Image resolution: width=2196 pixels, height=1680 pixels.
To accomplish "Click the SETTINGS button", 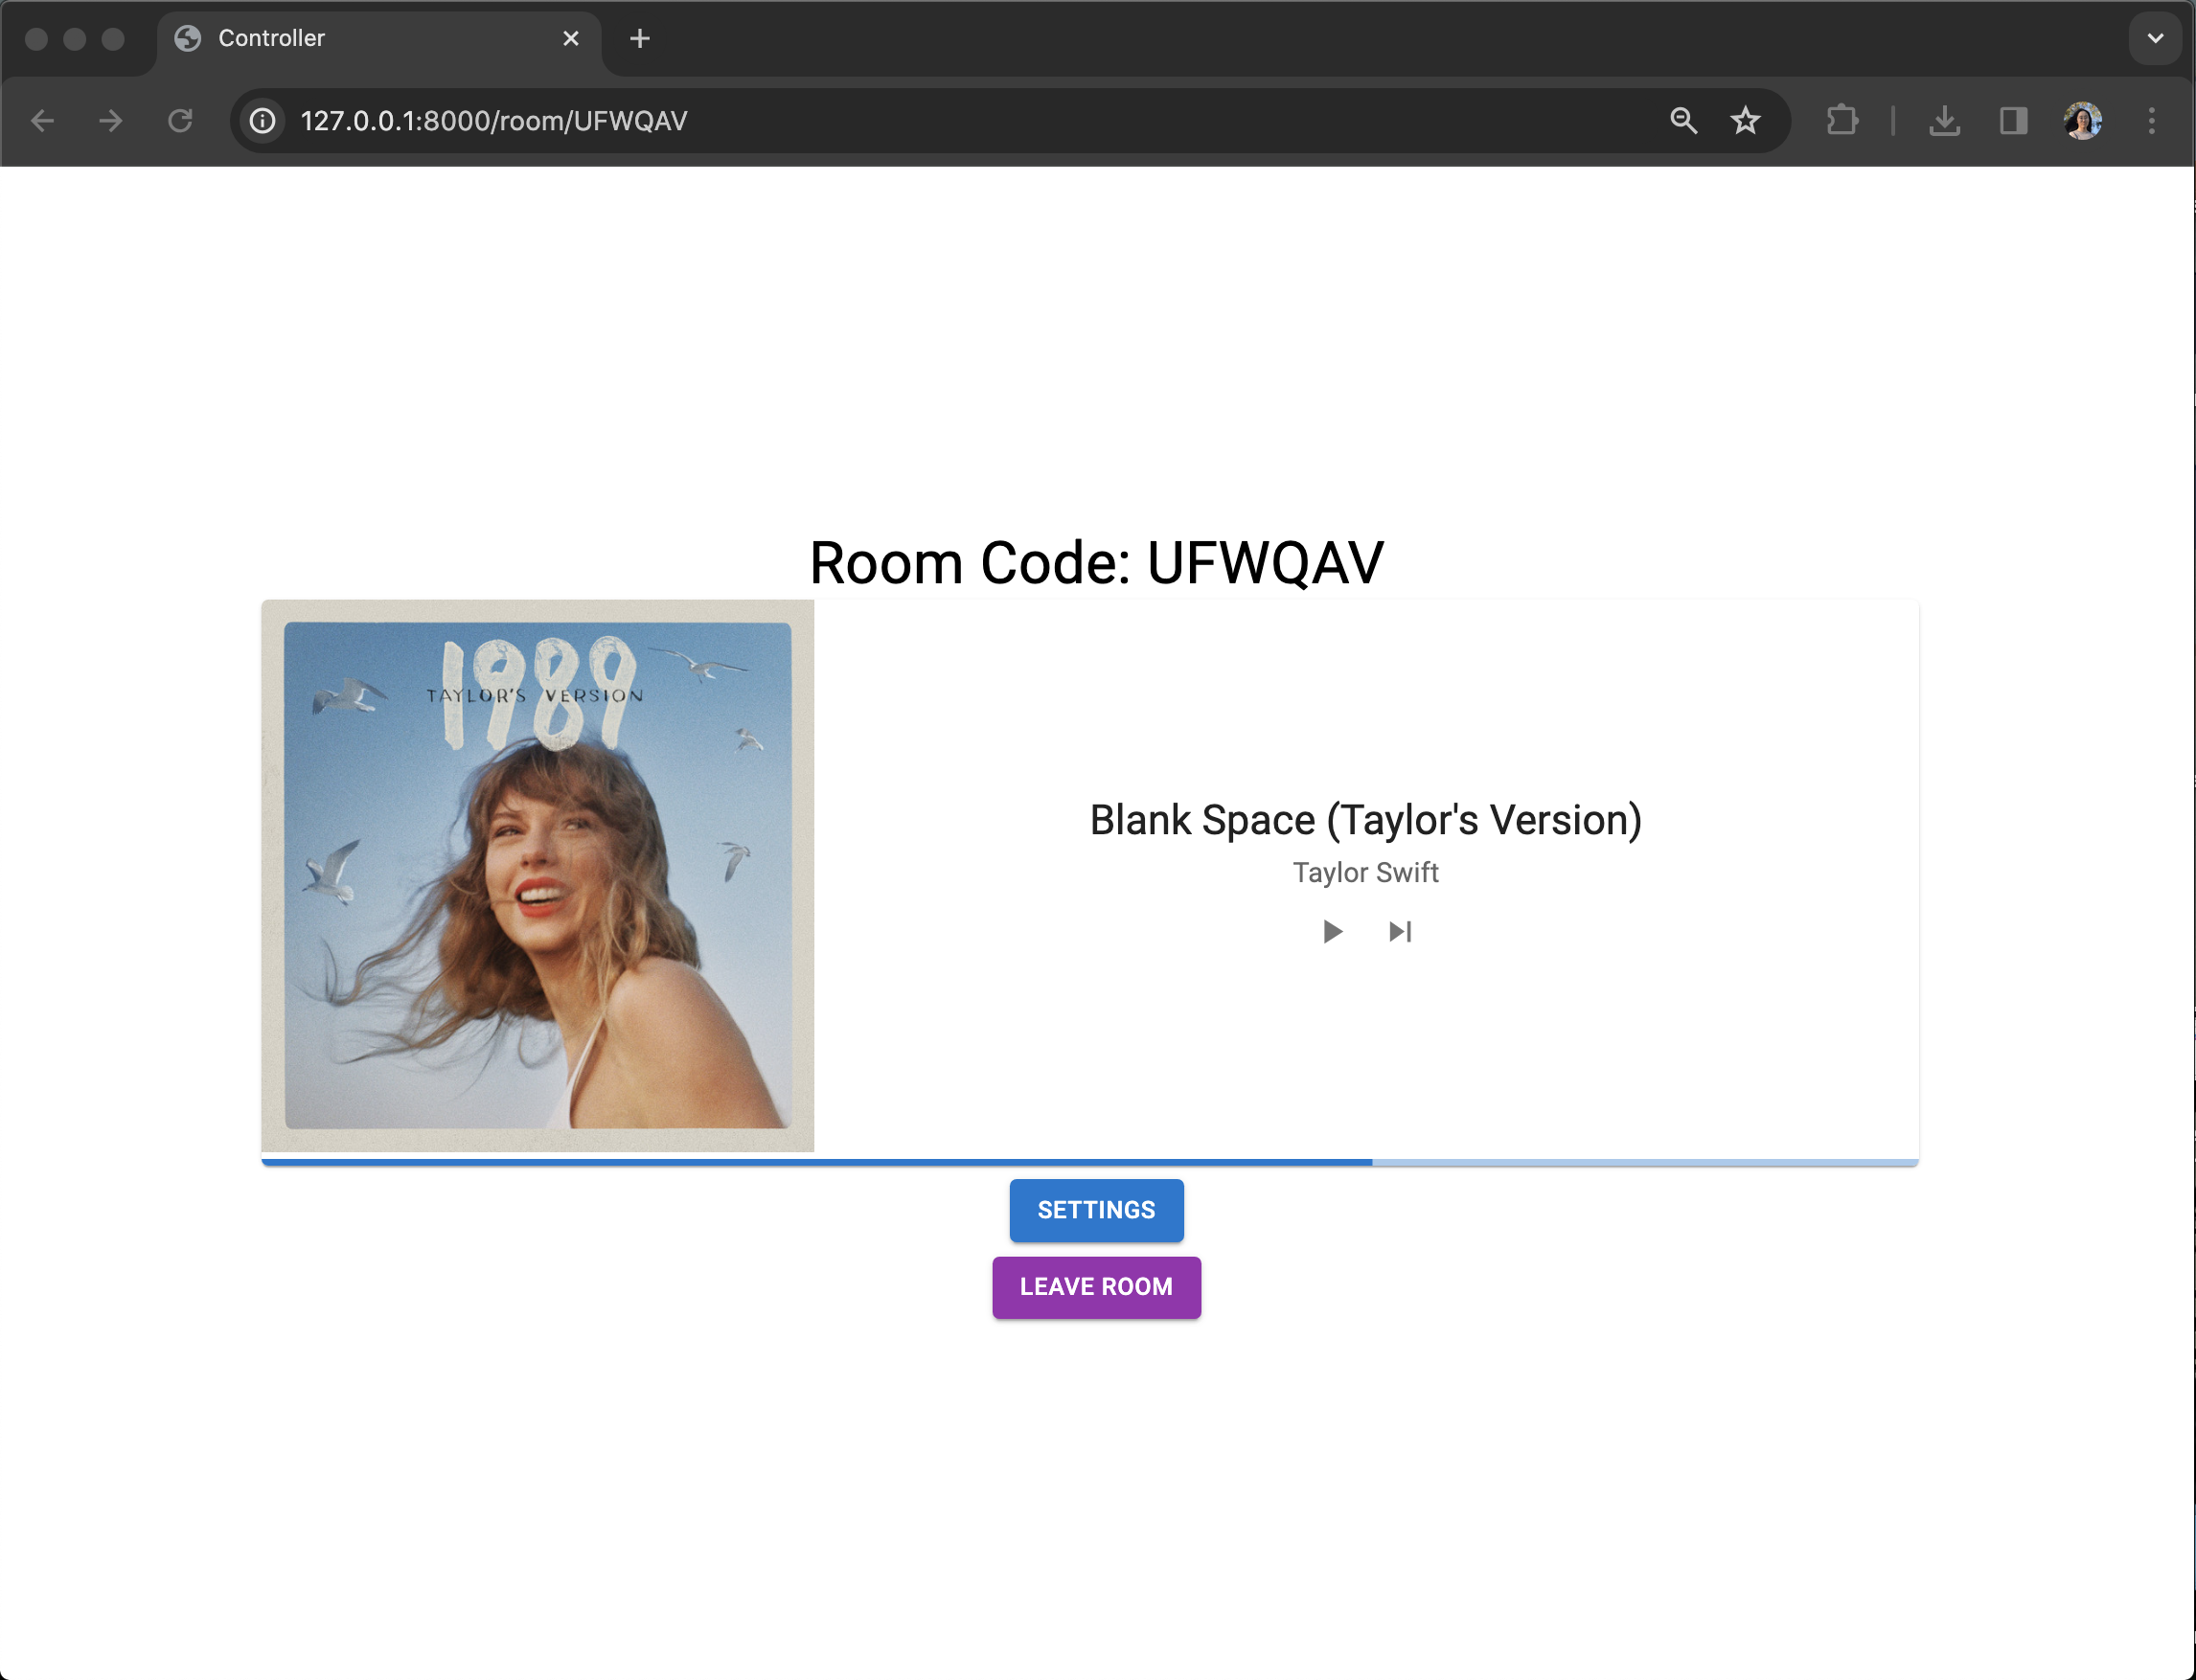I will 1096,1211.
